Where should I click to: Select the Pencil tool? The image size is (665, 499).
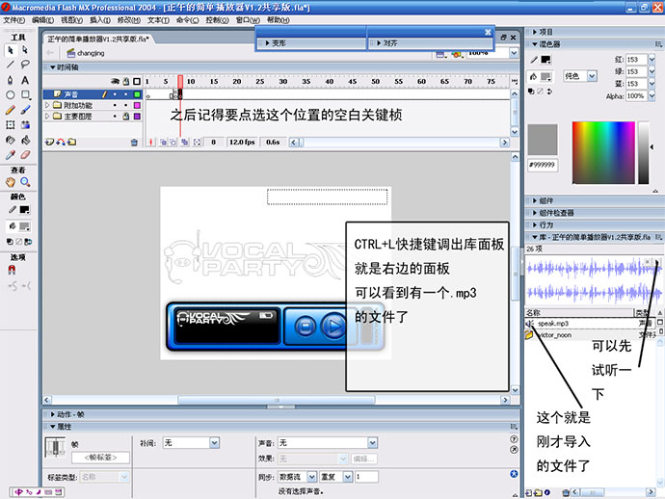coord(11,110)
